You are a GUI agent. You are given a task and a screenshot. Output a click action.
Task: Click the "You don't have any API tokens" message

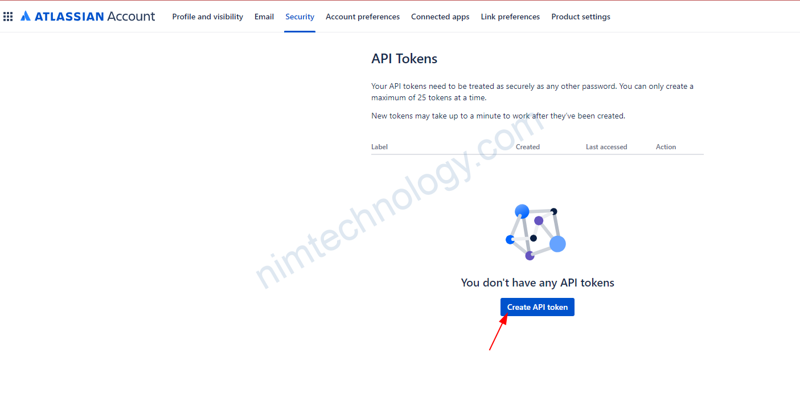pos(537,283)
